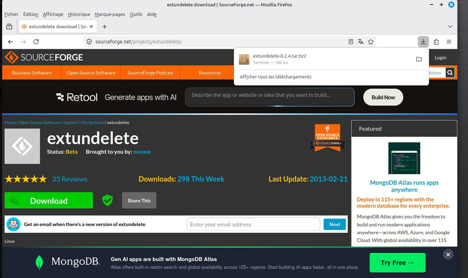Click the downloads toolbar button
The image size is (468, 278).
tap(423, 42)
